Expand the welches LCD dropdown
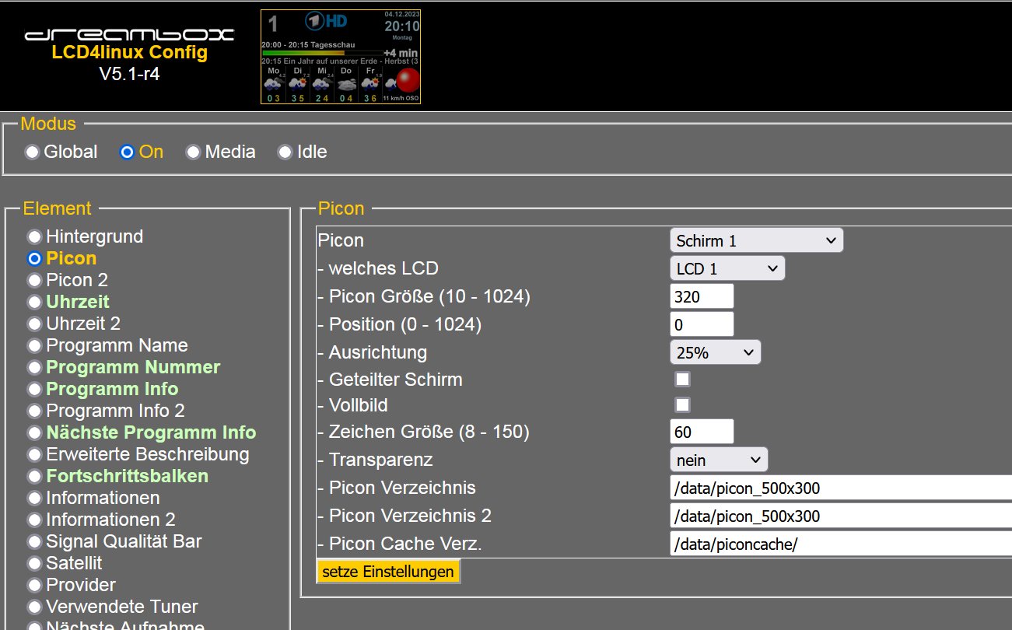The width and height of the screenshot is (1012, 630). click(727, 269)
